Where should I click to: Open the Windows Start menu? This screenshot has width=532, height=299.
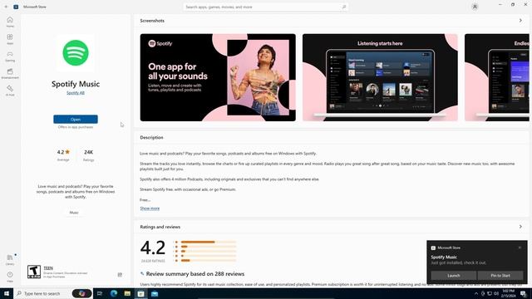[7, 293]
